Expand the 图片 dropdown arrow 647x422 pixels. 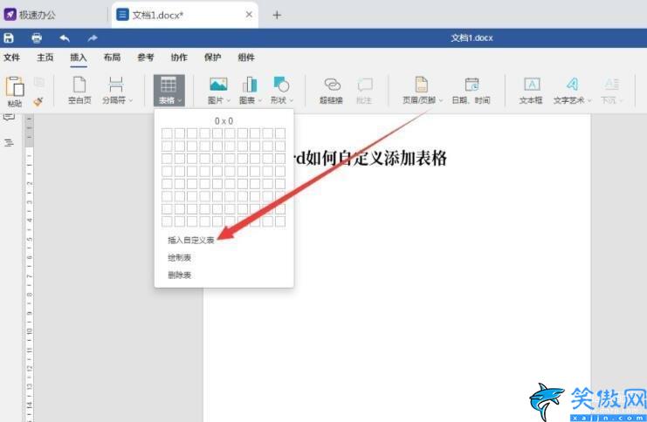click(x=229, y=100)
